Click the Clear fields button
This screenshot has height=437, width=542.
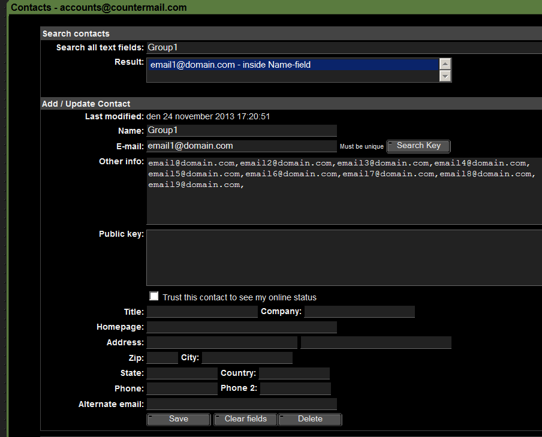(245, 419)
